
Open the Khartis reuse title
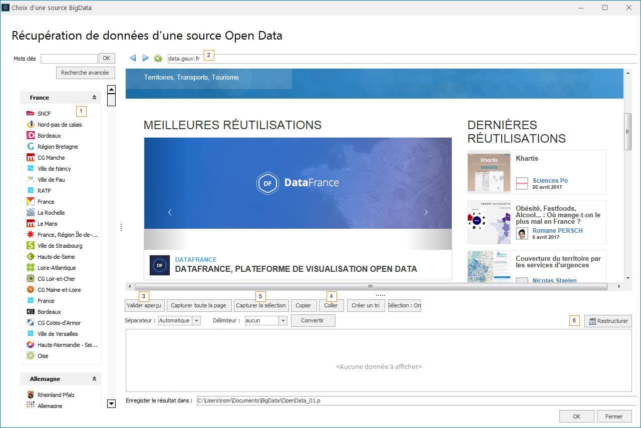pos(527,158)
